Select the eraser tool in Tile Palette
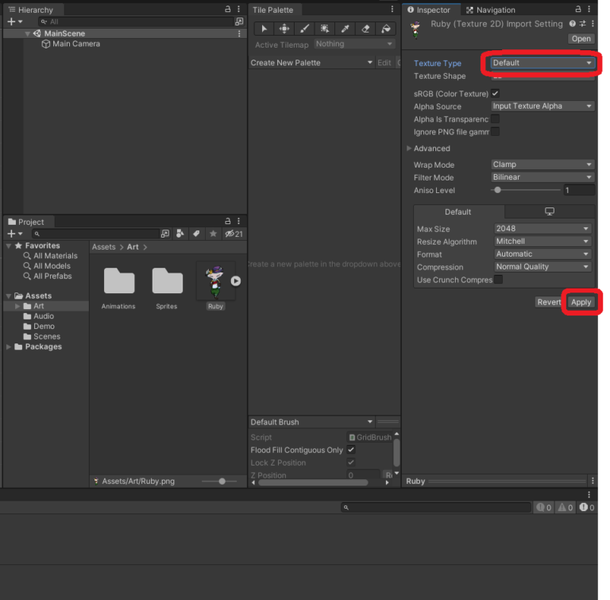The image size is (610, 600). click(365, 29)
